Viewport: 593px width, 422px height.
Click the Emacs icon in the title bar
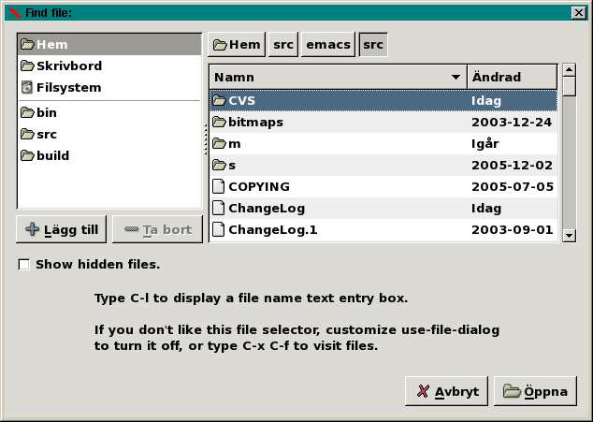click(x=15, y=13)
